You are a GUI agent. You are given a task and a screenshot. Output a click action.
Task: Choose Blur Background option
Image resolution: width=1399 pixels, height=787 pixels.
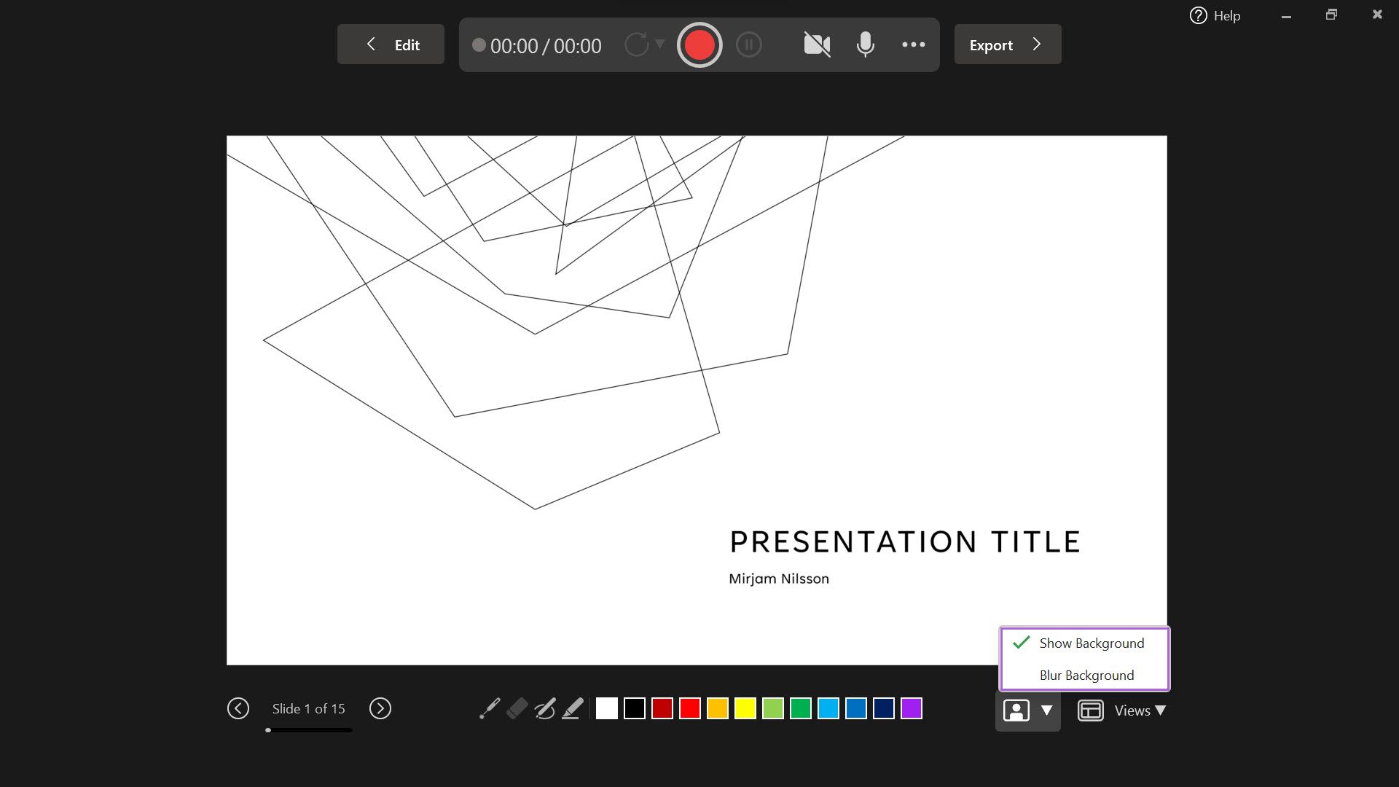coord(1086,676)
